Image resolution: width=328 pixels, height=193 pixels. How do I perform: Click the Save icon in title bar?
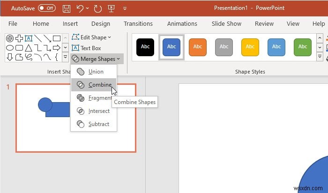67,8
